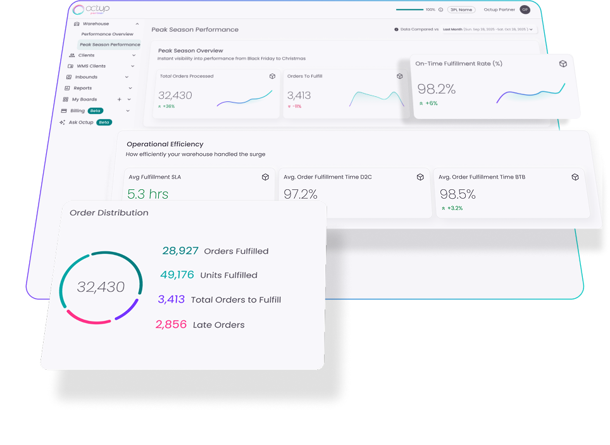Select Performance Overview in the sidebar
The image size is (610, 445).
(x=107, y=34)
